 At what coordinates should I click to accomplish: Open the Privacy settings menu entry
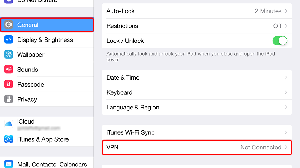pyautogui.click(x=27, y=99)
